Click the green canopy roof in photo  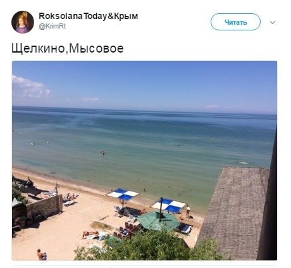158,220
